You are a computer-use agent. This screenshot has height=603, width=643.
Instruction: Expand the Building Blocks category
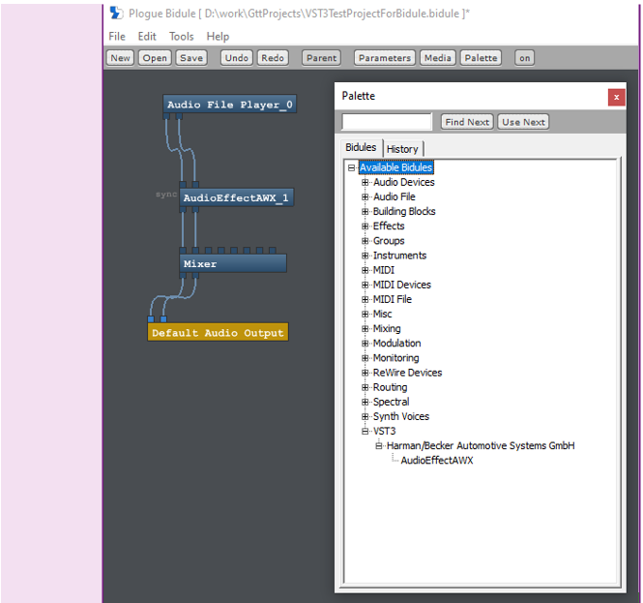[x=365, y=211]
